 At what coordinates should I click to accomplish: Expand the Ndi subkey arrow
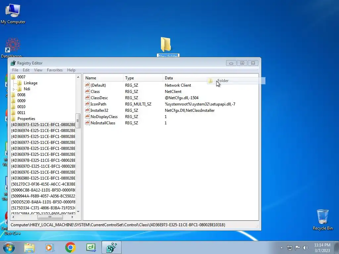pyautogui.click(x=14, y=89)
